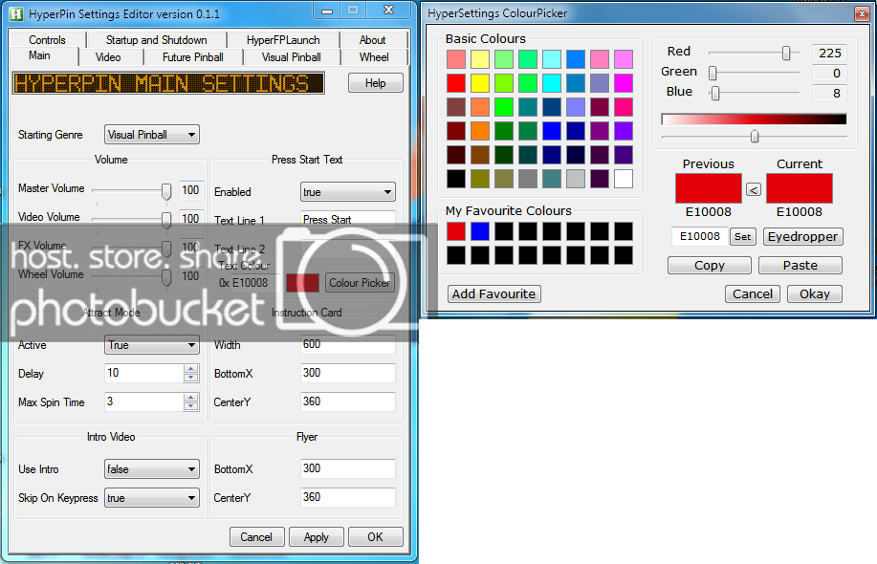Open the Colour Picker button in HyperPin
Screen dimensions: 877x564
pos(360,282)
